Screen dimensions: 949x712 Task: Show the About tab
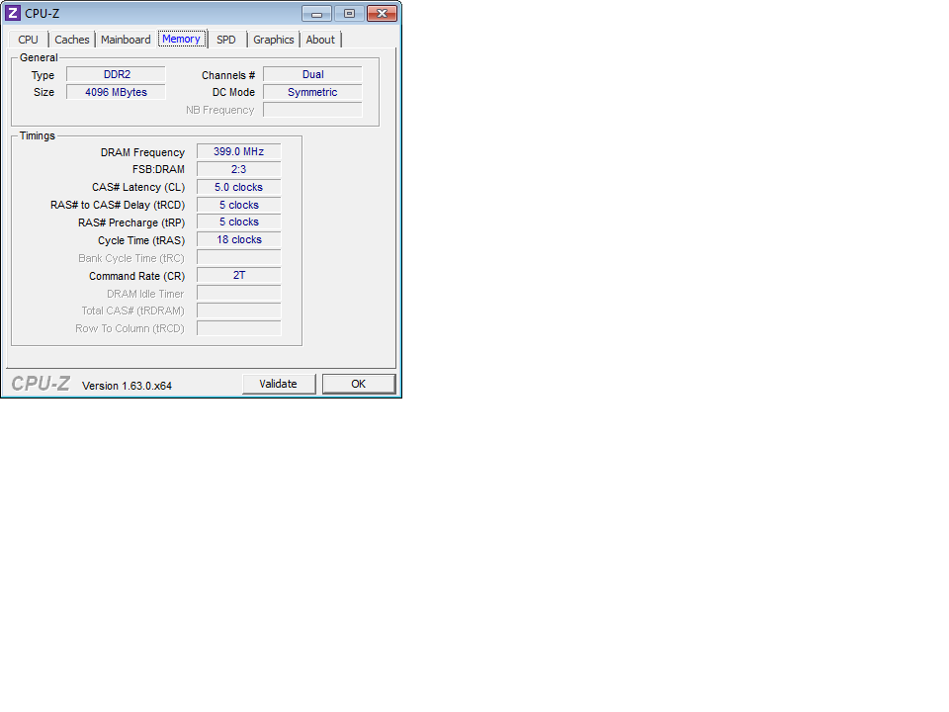pos(320,40)
